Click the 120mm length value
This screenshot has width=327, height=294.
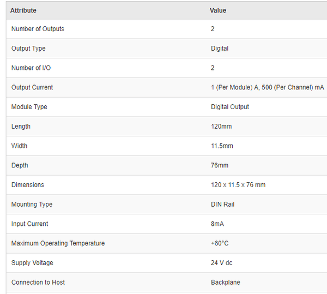[x=221, y=127]
